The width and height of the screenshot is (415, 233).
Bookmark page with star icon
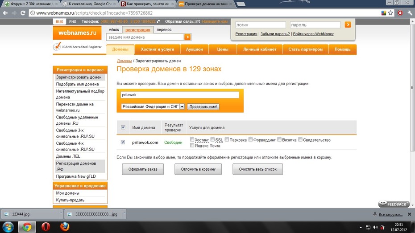390,13
